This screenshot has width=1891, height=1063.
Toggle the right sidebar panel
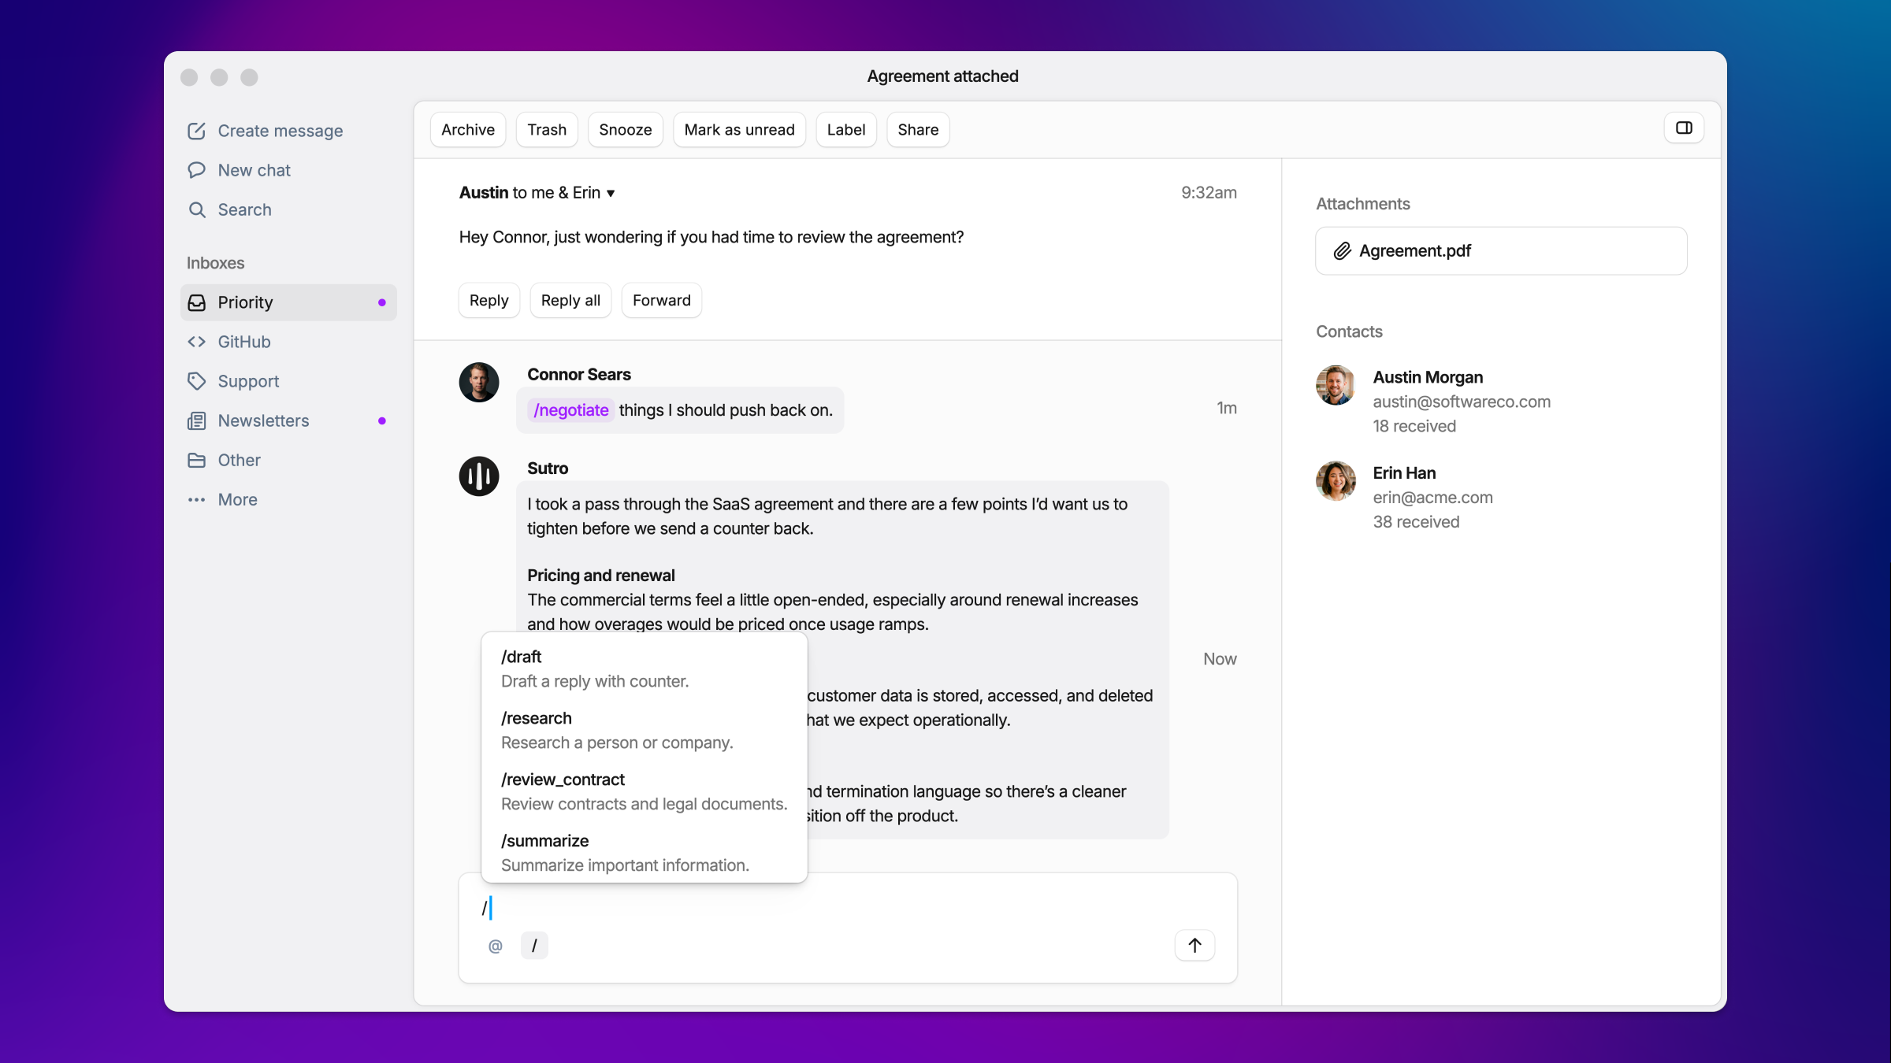coord(1684,128)
